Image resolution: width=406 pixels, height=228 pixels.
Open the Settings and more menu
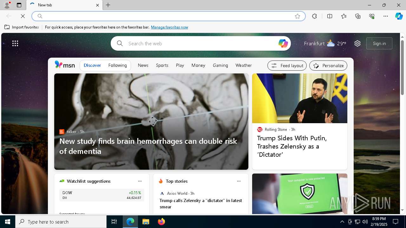[386, 16]
